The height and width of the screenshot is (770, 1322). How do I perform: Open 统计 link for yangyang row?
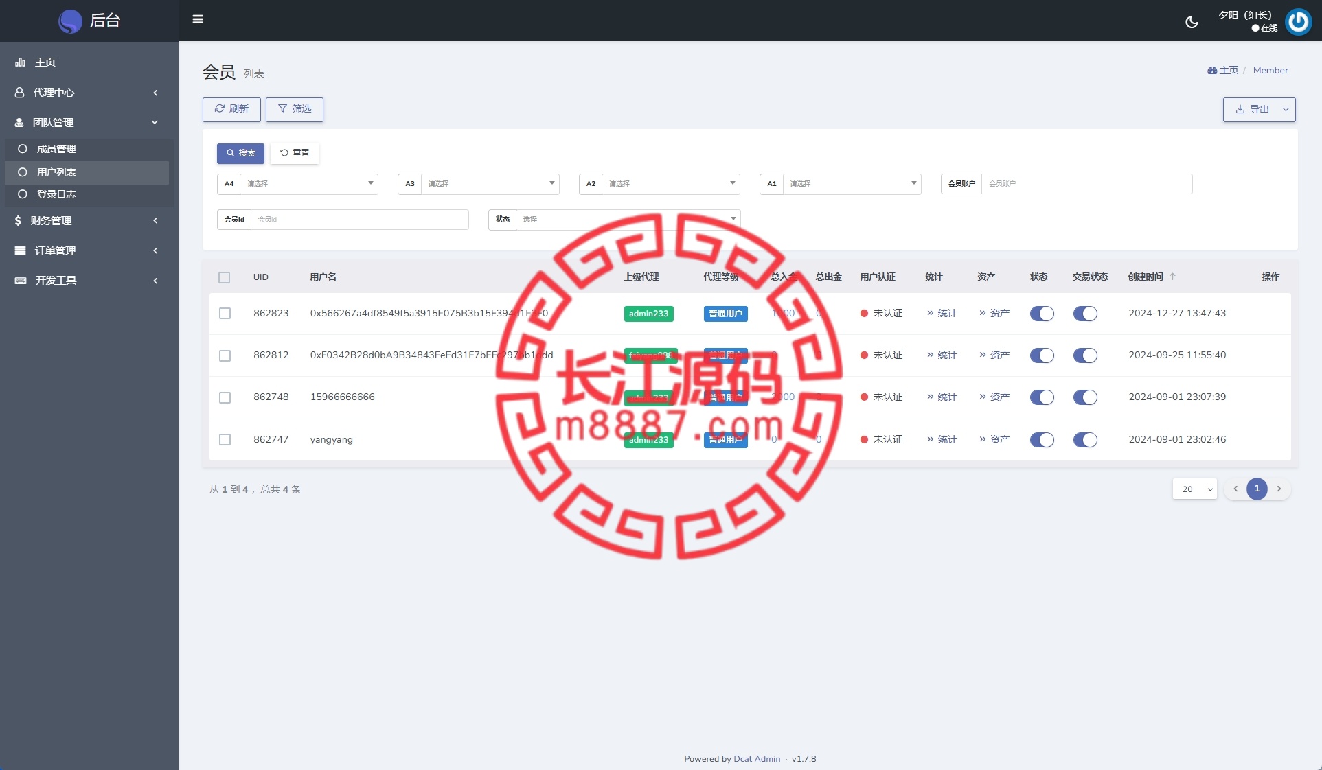(x=942, y=440)
